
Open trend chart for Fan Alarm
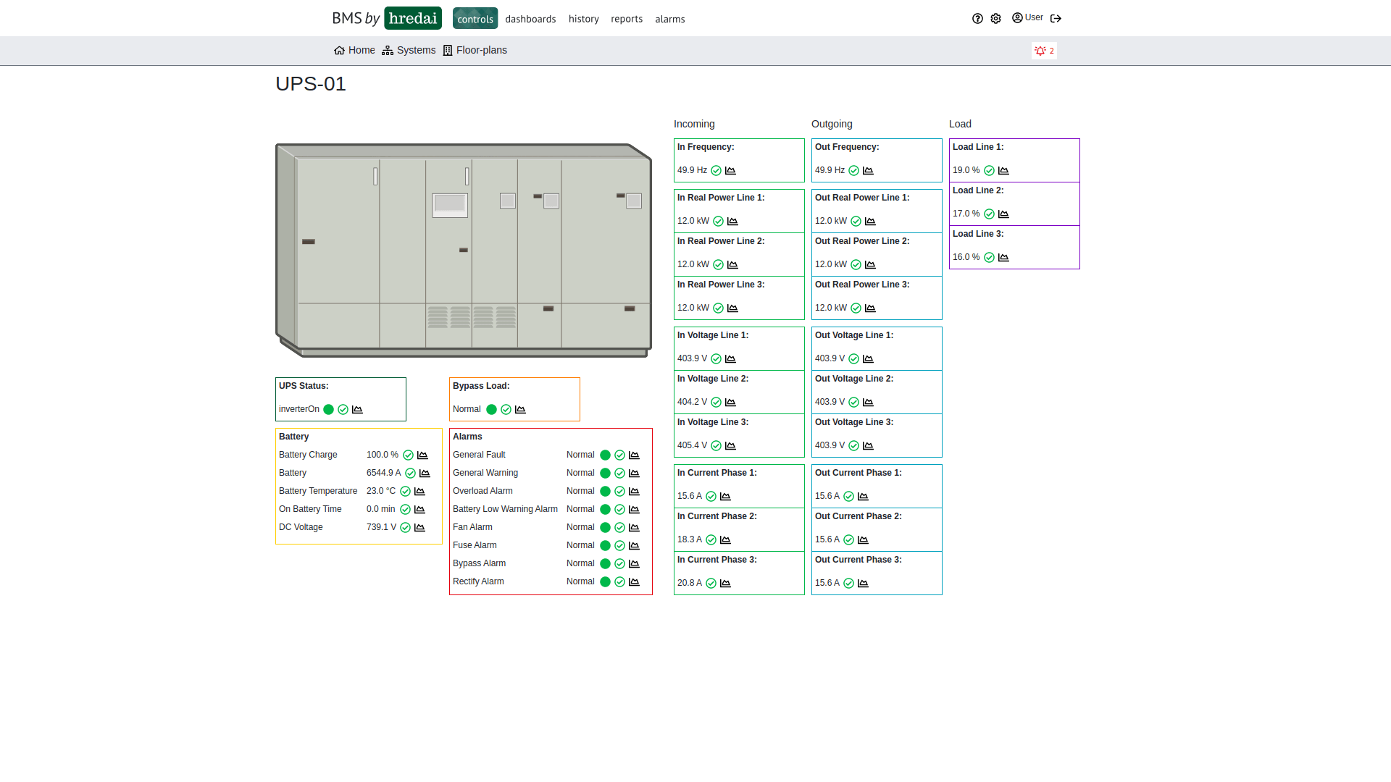634,528
